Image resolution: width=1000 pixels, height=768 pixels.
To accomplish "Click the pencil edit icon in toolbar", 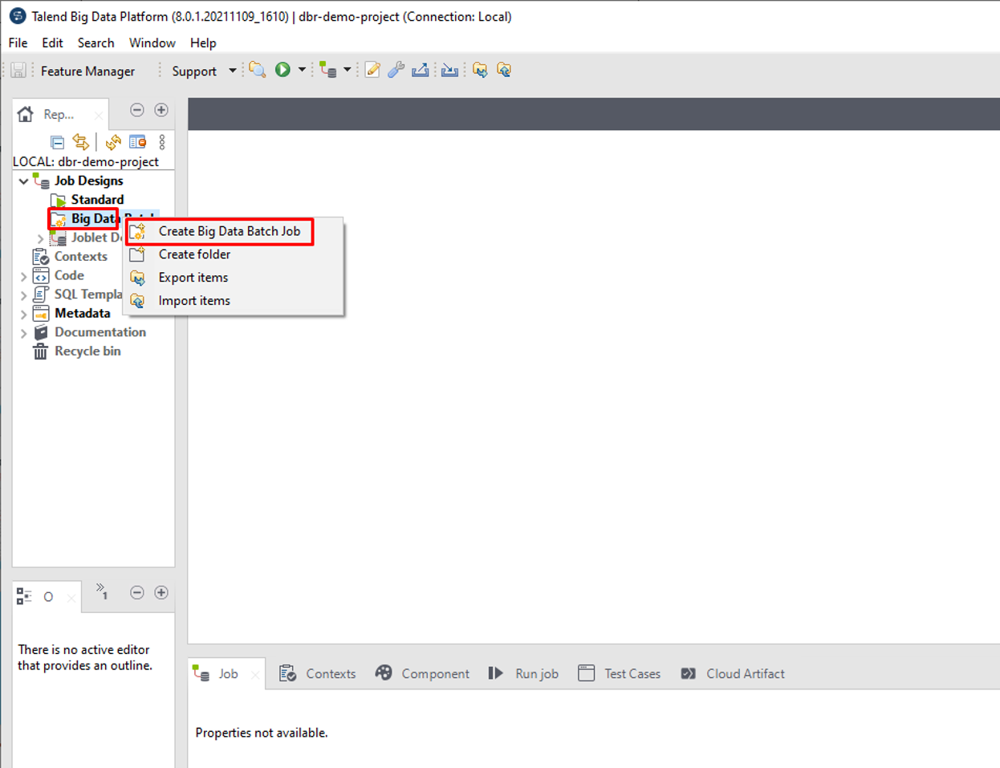I will pyautogui.click(x=372, y=71).
